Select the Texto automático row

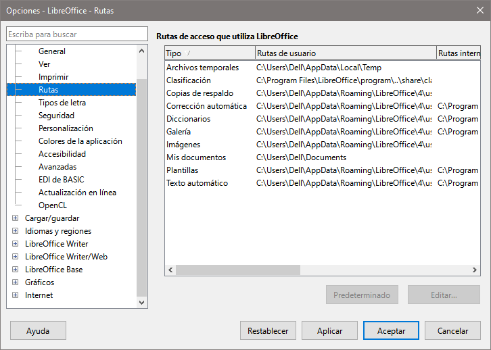(322, 183)
